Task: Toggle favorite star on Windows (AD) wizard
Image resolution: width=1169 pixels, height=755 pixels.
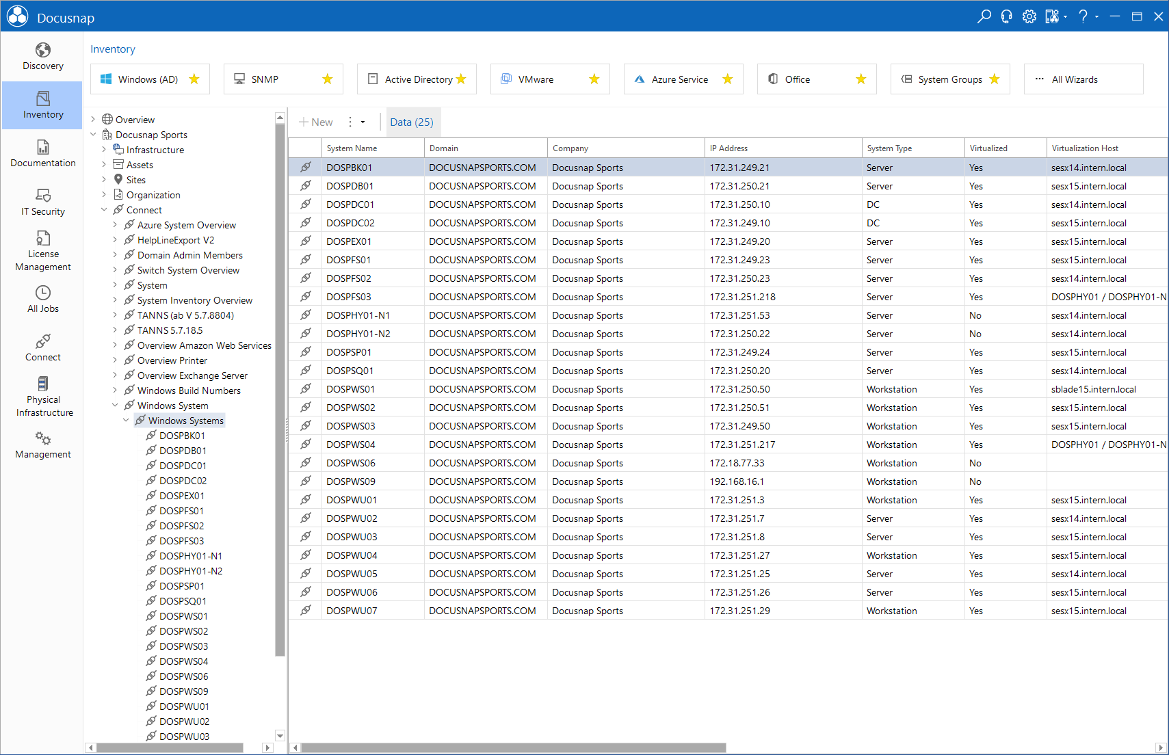Action: click(x=194, y=79)
